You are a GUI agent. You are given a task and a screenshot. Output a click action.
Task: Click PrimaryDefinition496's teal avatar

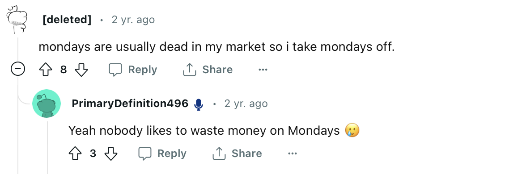point(47,104)
